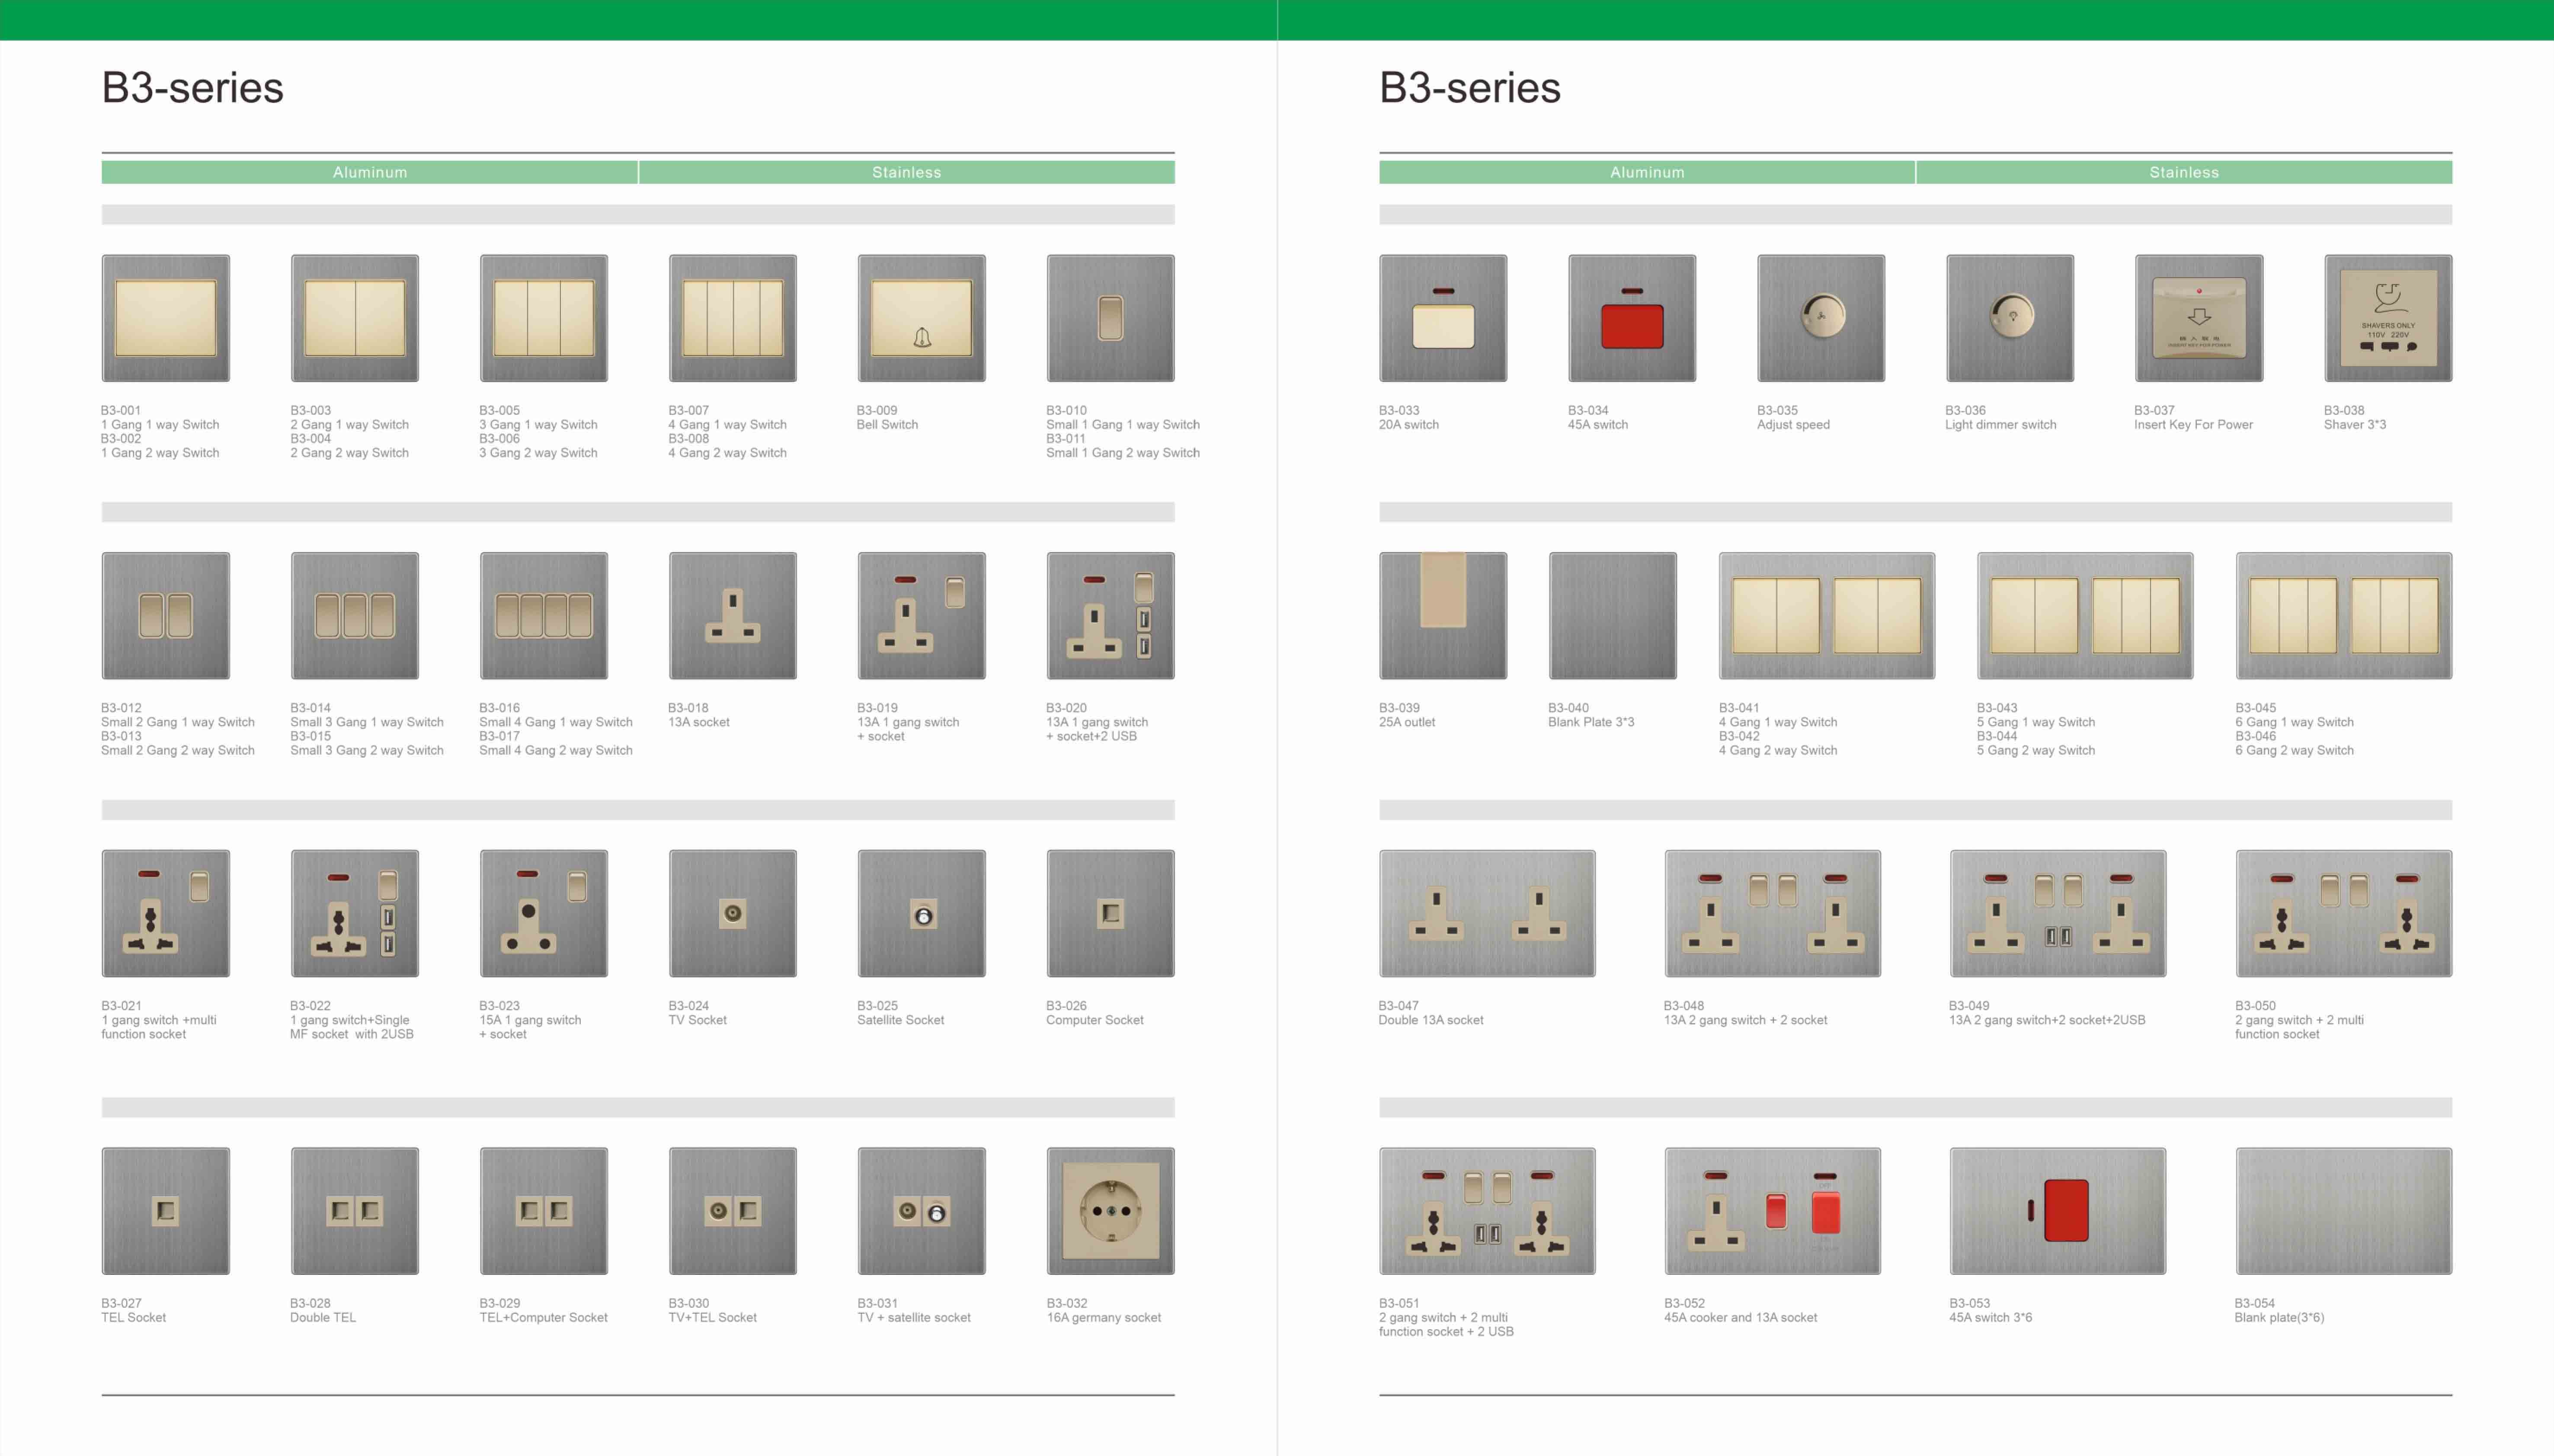Click the B3-051 multi socket 2 USB image
This screenshot has width=2554, height=1456.
pos(1487,1211)
